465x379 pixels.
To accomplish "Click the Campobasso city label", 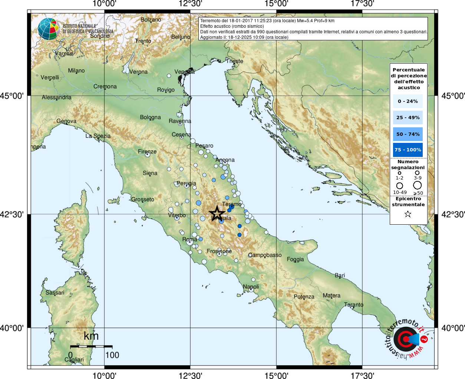I will [265, 255].
